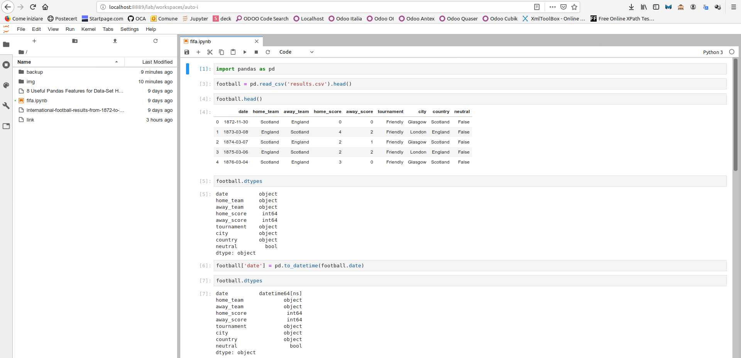This screenshot has height=358, width=741.
Task: Open the browser library icon
Action: [x=644, y=7]
